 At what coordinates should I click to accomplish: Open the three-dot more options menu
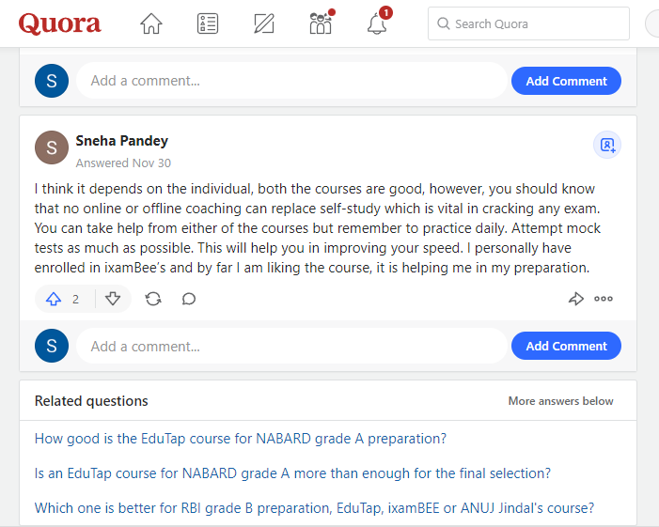pyautogui.click(x=604, y=299)
